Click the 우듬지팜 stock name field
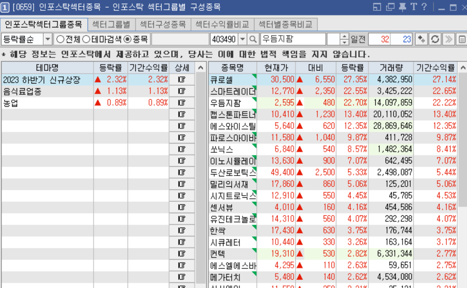The height and width of the screenshot is (288, 467). pyautogui.click(x=293, y=39)
